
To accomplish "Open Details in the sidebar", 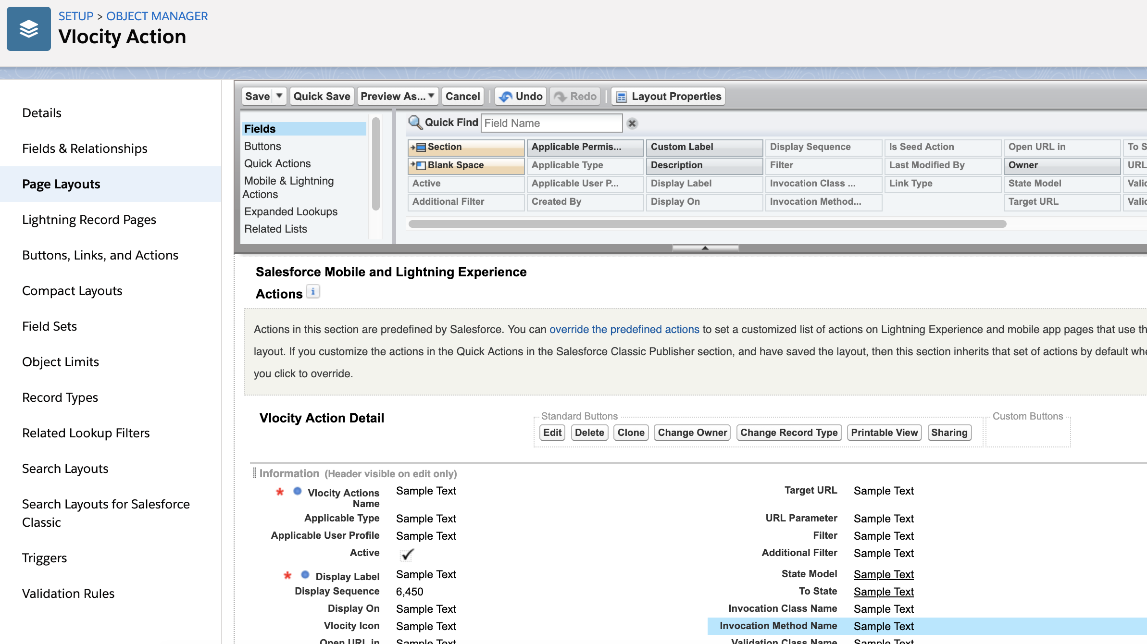I will (42, 113).
